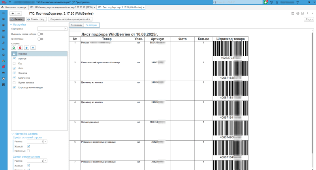Image resolution: width=316 pixels, height=170 pixels.
Task: Click the green add column icon
Action: [14, 48]
